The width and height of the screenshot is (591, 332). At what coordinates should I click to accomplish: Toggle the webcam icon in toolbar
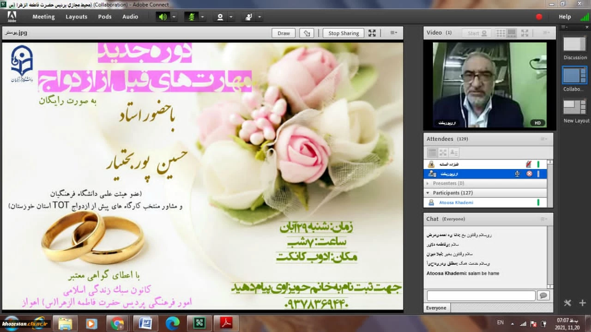point(220,17)
